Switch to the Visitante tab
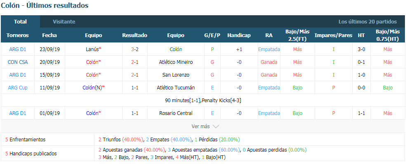Viewport: 407px width, 164px height. point(64,22)
